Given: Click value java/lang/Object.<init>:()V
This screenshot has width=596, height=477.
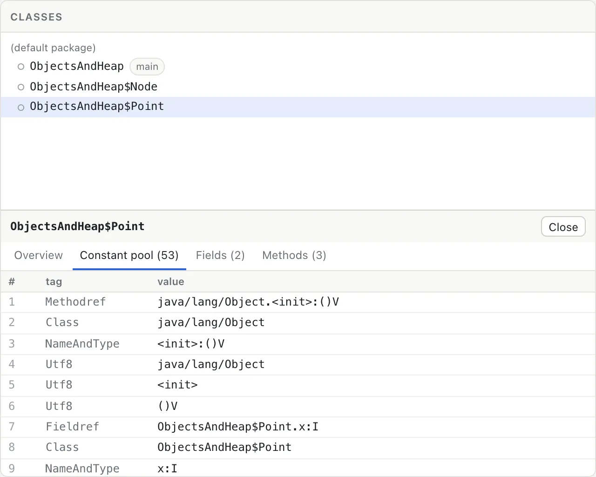Looking at the screenshot, I should (248, 302).
